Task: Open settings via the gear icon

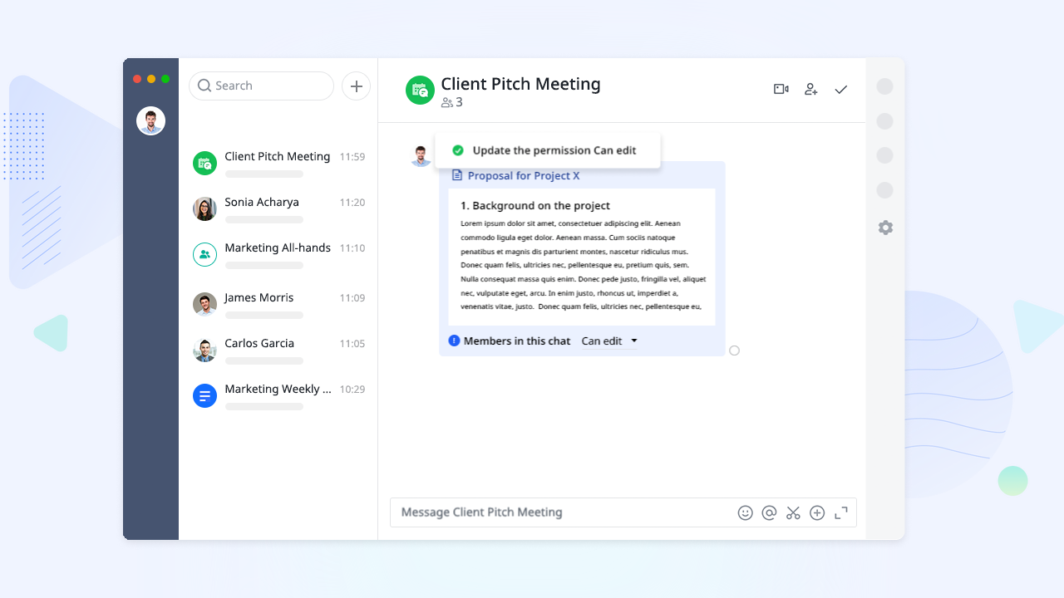Action: coord(885,228)
